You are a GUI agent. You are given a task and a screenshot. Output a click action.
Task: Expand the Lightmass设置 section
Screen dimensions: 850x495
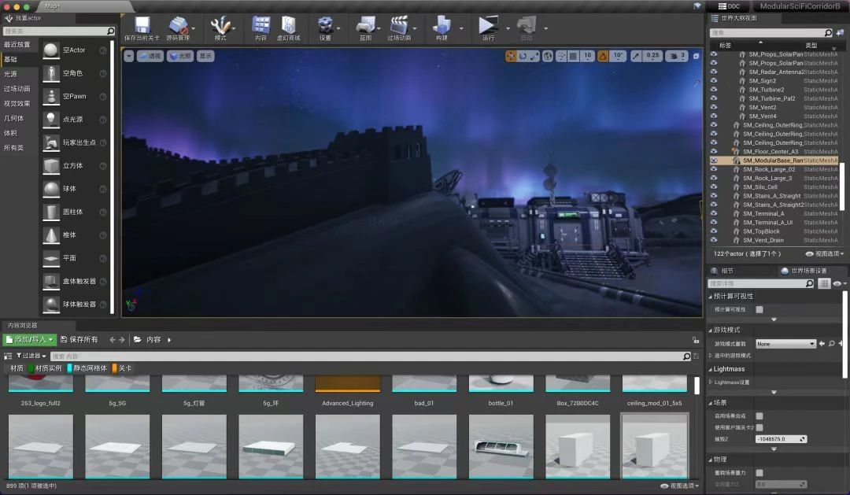coord(711,382)
